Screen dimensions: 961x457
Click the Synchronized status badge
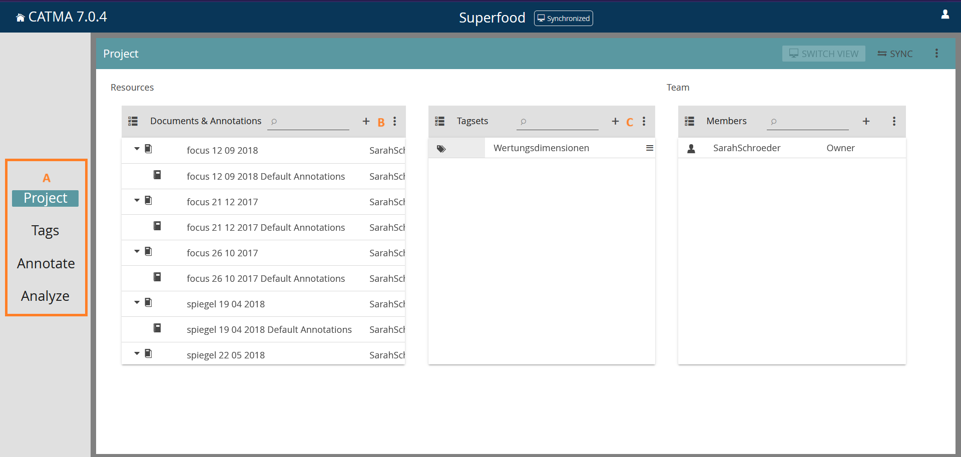[564, 19]
